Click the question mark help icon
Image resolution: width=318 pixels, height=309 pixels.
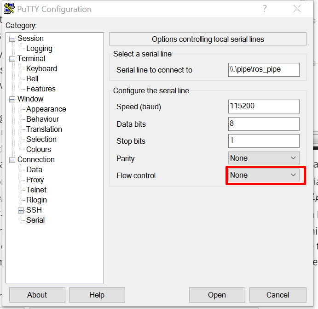[x=265, y=9]
